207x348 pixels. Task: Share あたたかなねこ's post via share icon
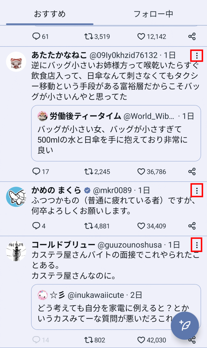[x=192, y=171]
